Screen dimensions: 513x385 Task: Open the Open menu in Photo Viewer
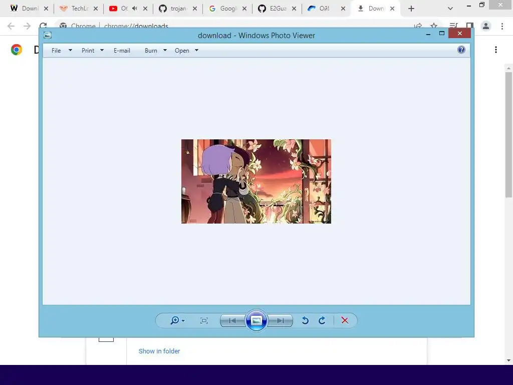pyautogui.click(x=182, y=51)
